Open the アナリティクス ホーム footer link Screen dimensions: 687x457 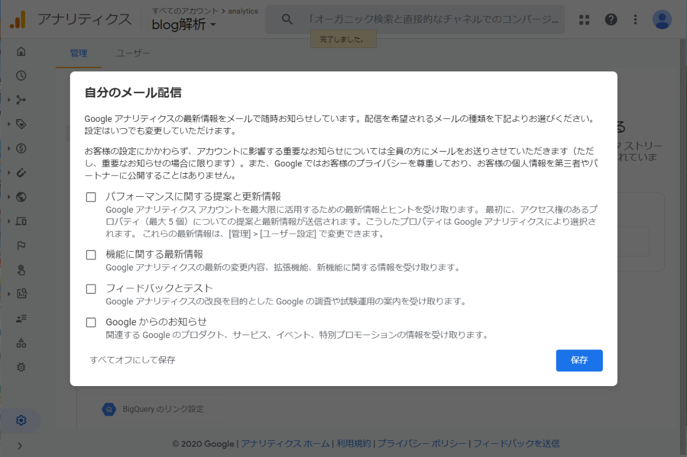[285, 443]
